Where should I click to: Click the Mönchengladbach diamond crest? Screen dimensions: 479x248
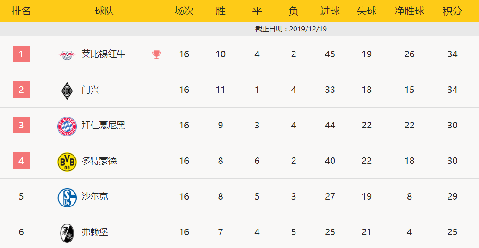coord(67,91)
